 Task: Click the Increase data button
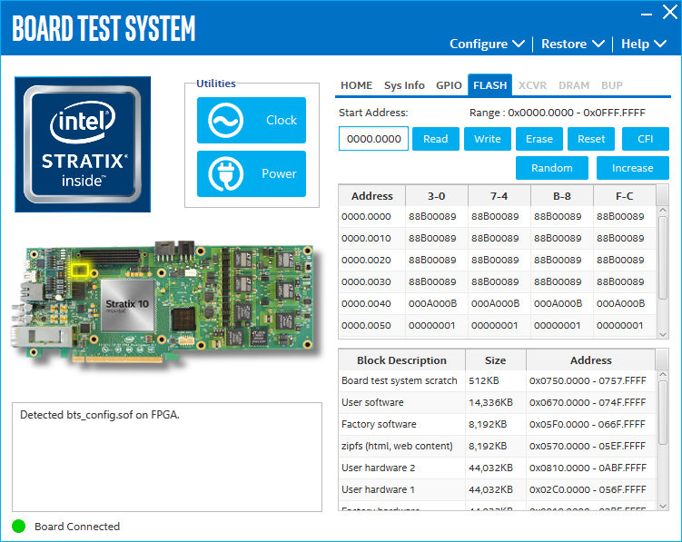pyautogui.click(x=632, y=168)
